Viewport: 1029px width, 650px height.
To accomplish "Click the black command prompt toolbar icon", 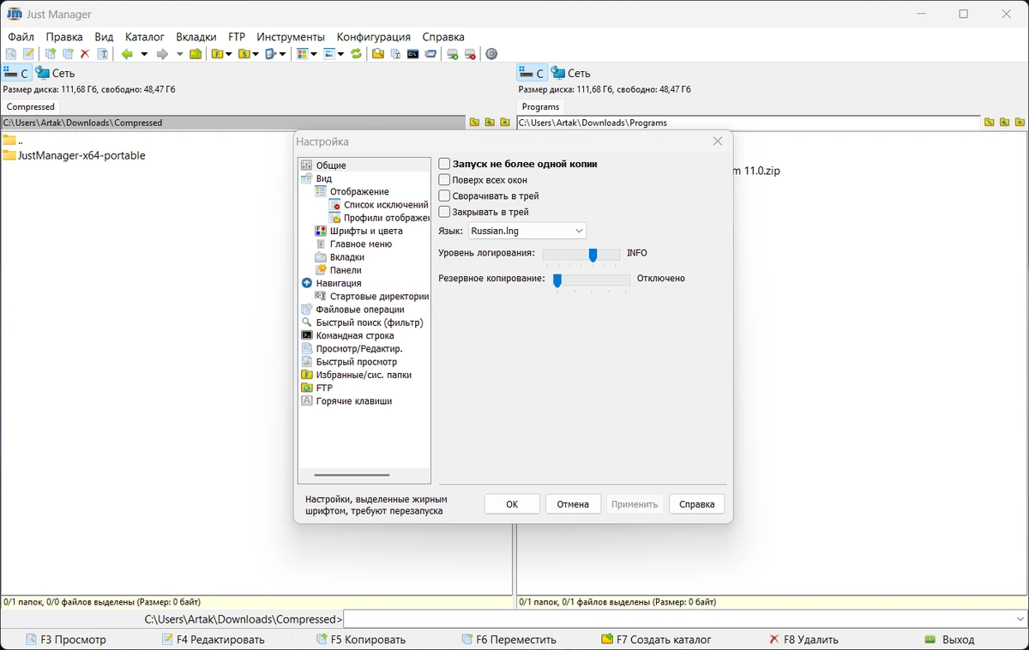I will pos(412,54).
